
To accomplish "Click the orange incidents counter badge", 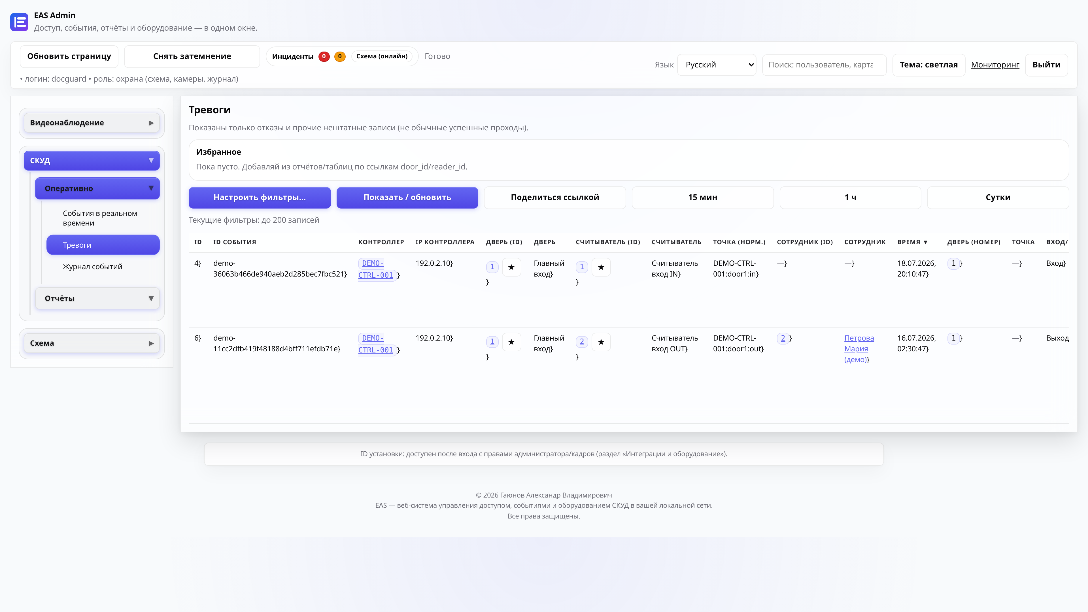I will (340, 56).
